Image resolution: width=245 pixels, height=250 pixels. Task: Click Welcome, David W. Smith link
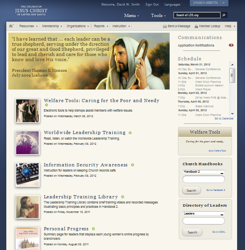coord(120,4)
